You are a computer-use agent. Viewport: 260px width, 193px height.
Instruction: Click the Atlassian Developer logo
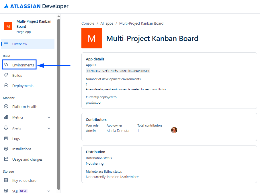(x=36, y=6)
